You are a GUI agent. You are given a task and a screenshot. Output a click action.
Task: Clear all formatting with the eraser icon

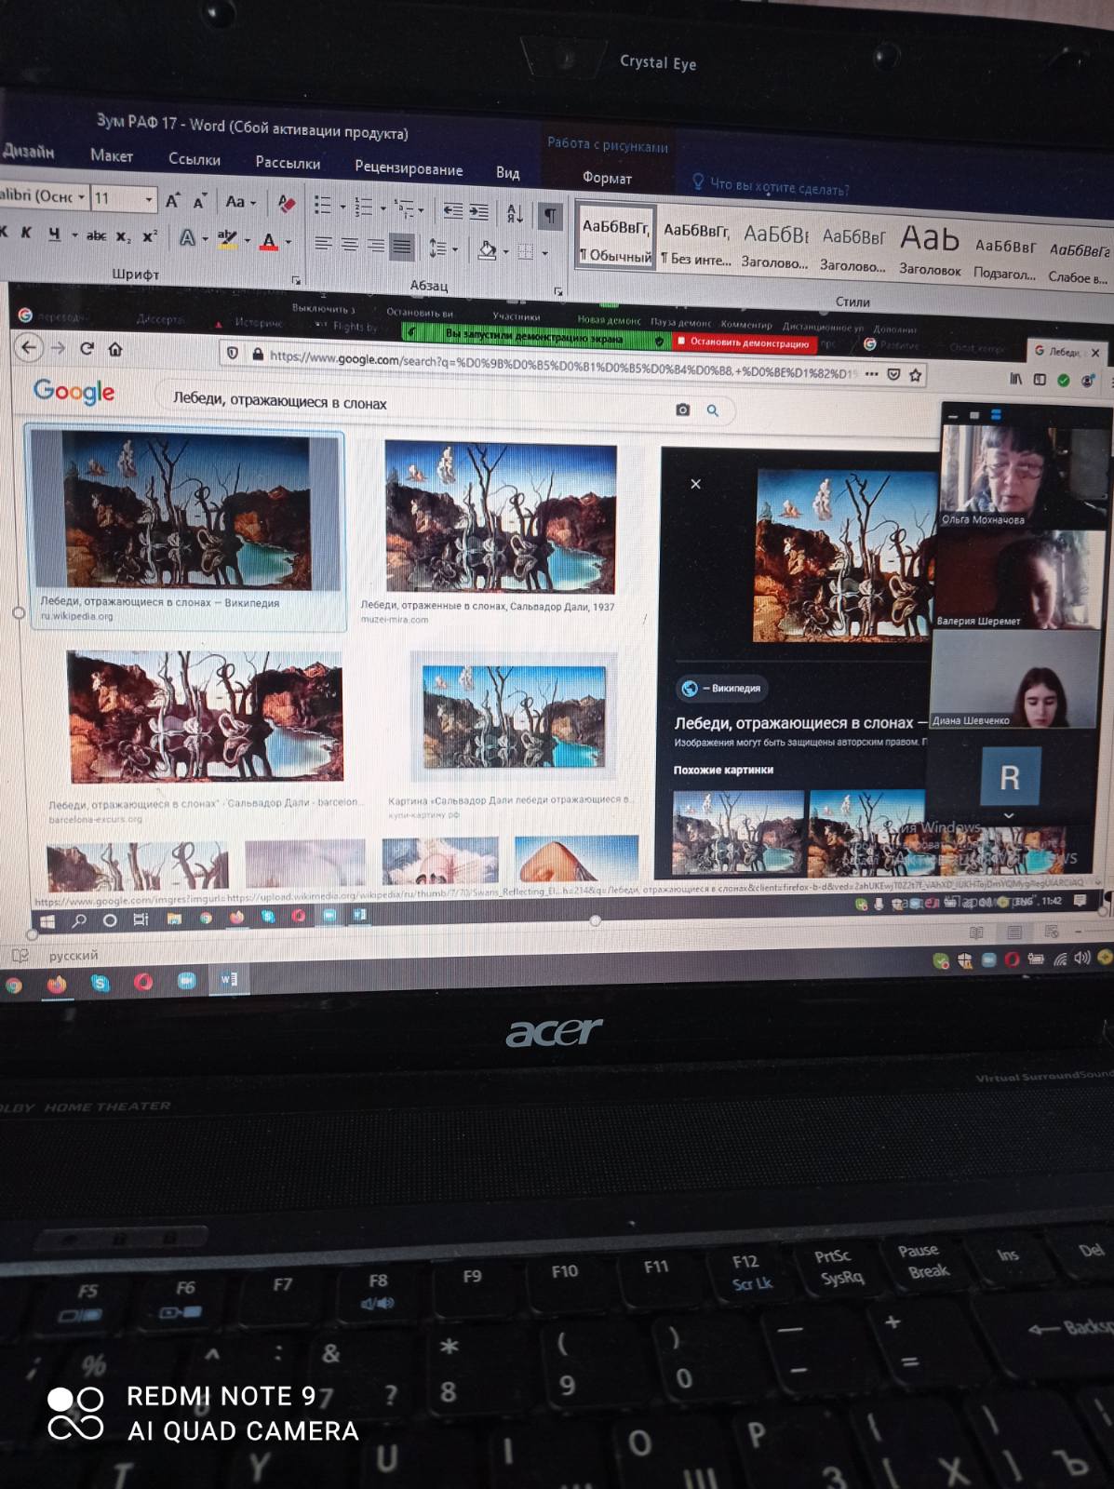tap(287, 203)
